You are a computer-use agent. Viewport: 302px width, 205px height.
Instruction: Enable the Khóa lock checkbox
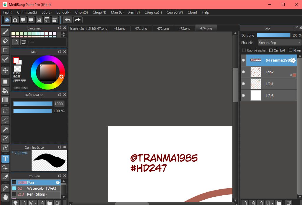point(290,50)
